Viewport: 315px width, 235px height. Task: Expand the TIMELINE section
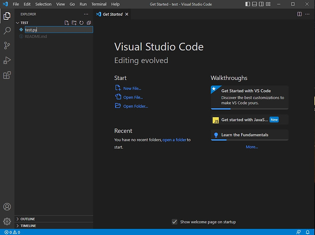tap(54, 226)
